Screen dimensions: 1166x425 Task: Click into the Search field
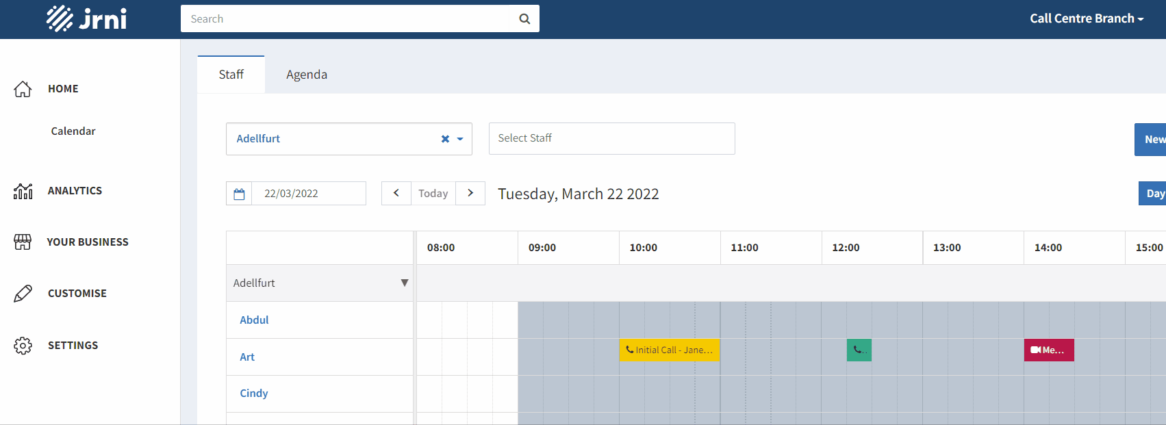pyautogui.click(x=346, y=19)
